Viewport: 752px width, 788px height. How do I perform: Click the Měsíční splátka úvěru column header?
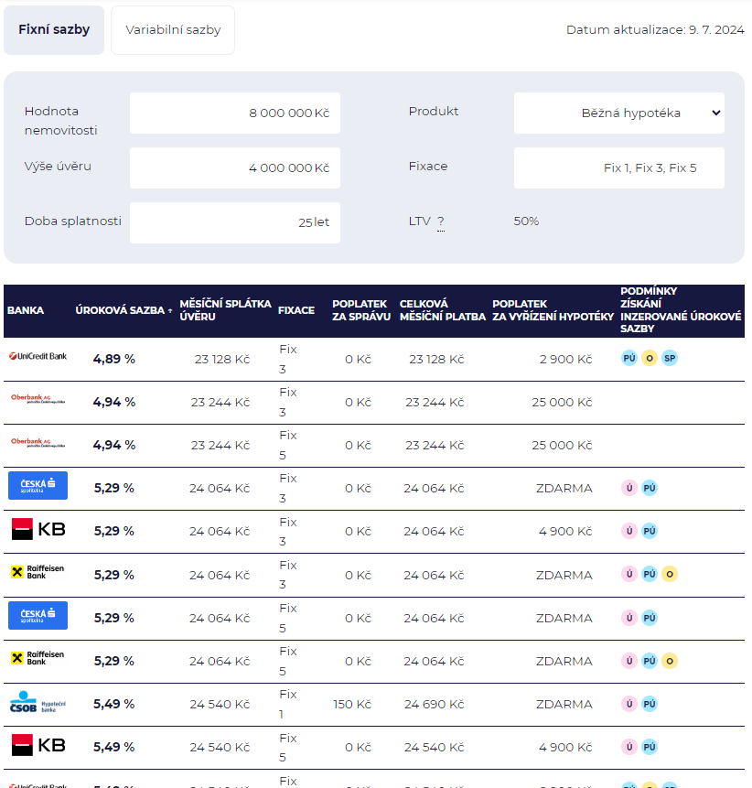point(225,310)
